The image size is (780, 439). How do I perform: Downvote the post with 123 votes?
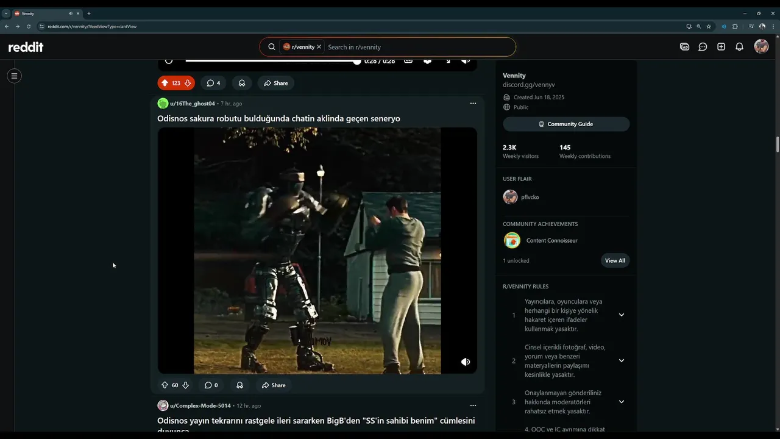188,83
